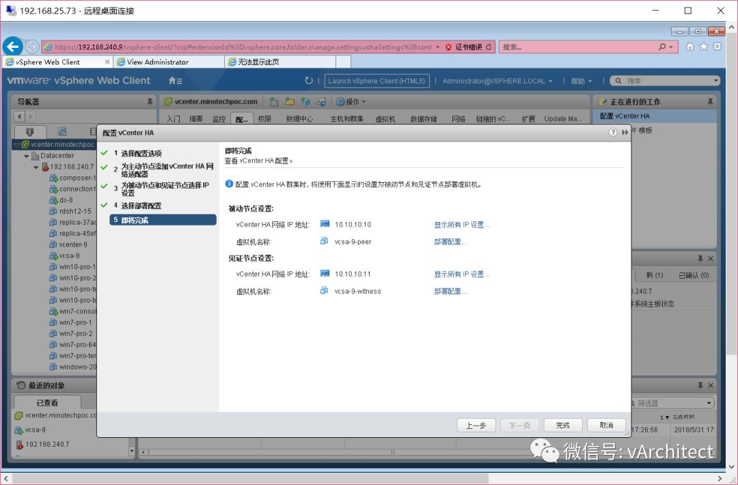Open 部署配置 link for vcsa-9-peer
Screen dimensions: 738x485
pos(450,242)
